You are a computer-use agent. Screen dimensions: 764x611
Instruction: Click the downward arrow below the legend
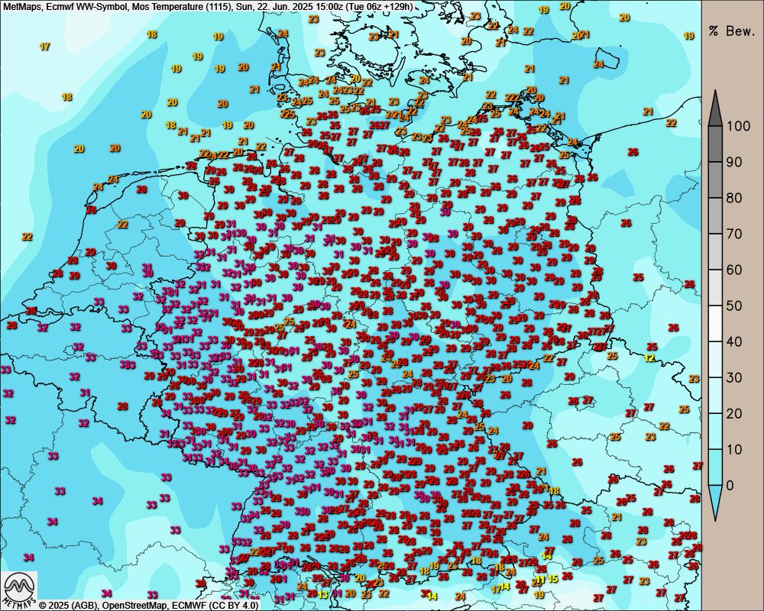pos(716,503)
